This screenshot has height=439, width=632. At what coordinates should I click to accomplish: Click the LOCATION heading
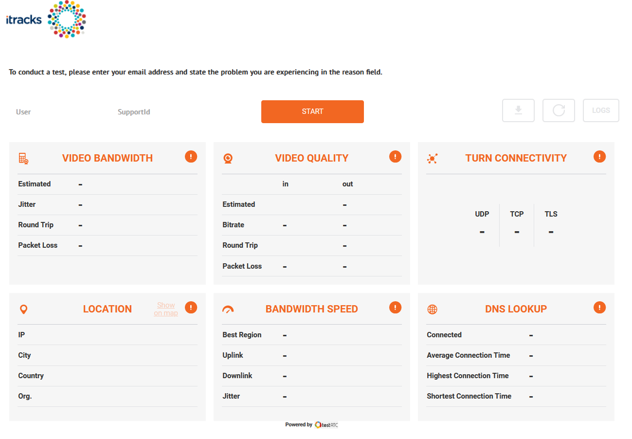tap(108, 309)
